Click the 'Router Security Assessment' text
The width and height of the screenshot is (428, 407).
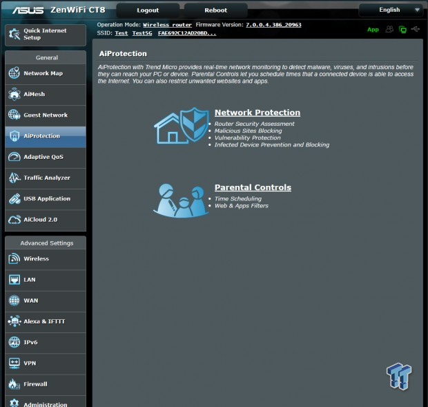255,124
